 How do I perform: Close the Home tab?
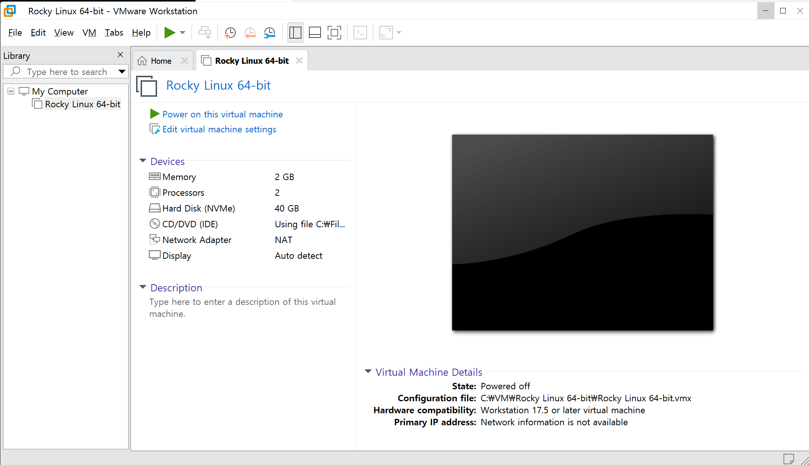click(184, 61)
